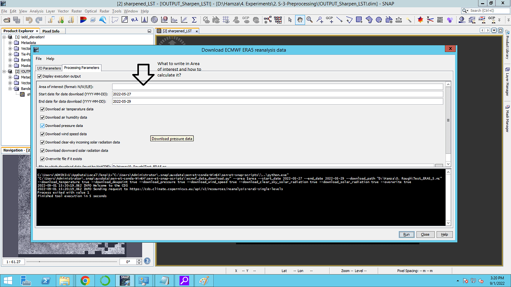
Task: Expand Masks folder under product [1]
Action: tap(10, 66)
